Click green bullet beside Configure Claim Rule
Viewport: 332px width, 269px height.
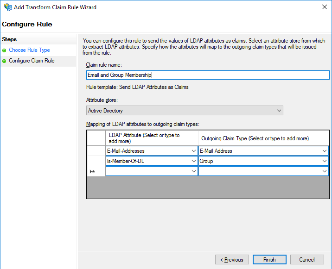[x=5, y=61]
